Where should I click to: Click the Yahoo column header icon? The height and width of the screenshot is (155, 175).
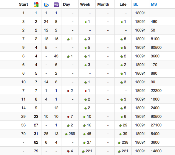(56, 5)
